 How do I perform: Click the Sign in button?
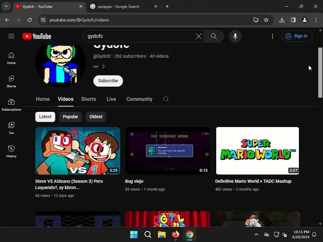pyautogui.click(x=297, y=36)
